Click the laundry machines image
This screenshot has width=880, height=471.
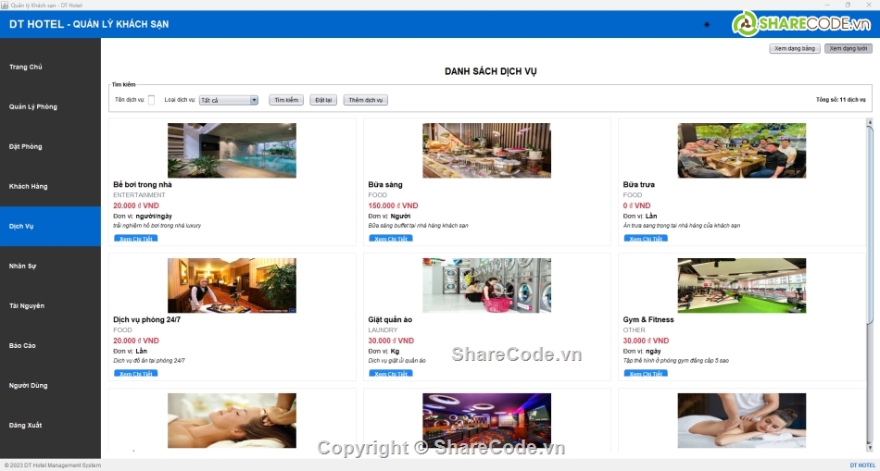486,285
